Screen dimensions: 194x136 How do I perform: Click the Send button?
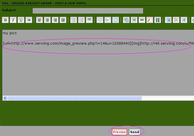click(135, 132)
